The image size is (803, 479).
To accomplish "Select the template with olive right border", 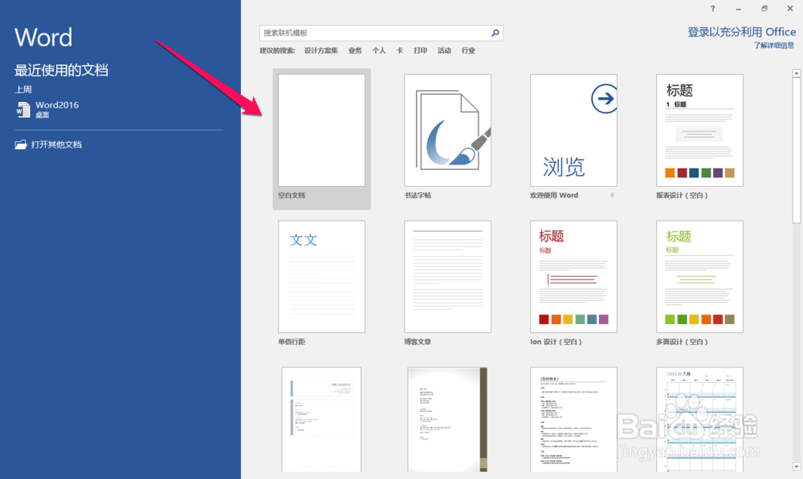I will click(447, 419).
